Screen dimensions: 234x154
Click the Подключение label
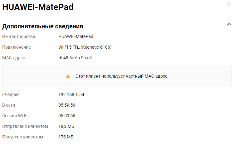(x=17, y=47)
